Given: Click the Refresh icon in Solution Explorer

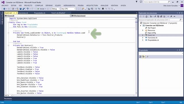Looking at the screenshot, I should click(x=158, y=16).
